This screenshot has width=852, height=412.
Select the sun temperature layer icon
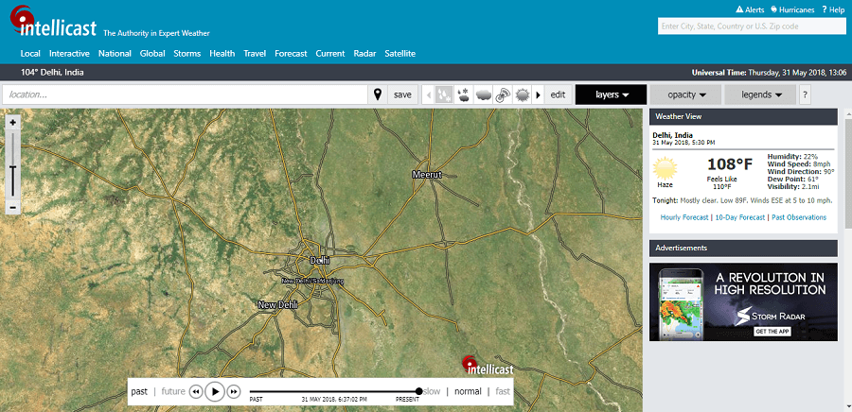click(523, 94)
